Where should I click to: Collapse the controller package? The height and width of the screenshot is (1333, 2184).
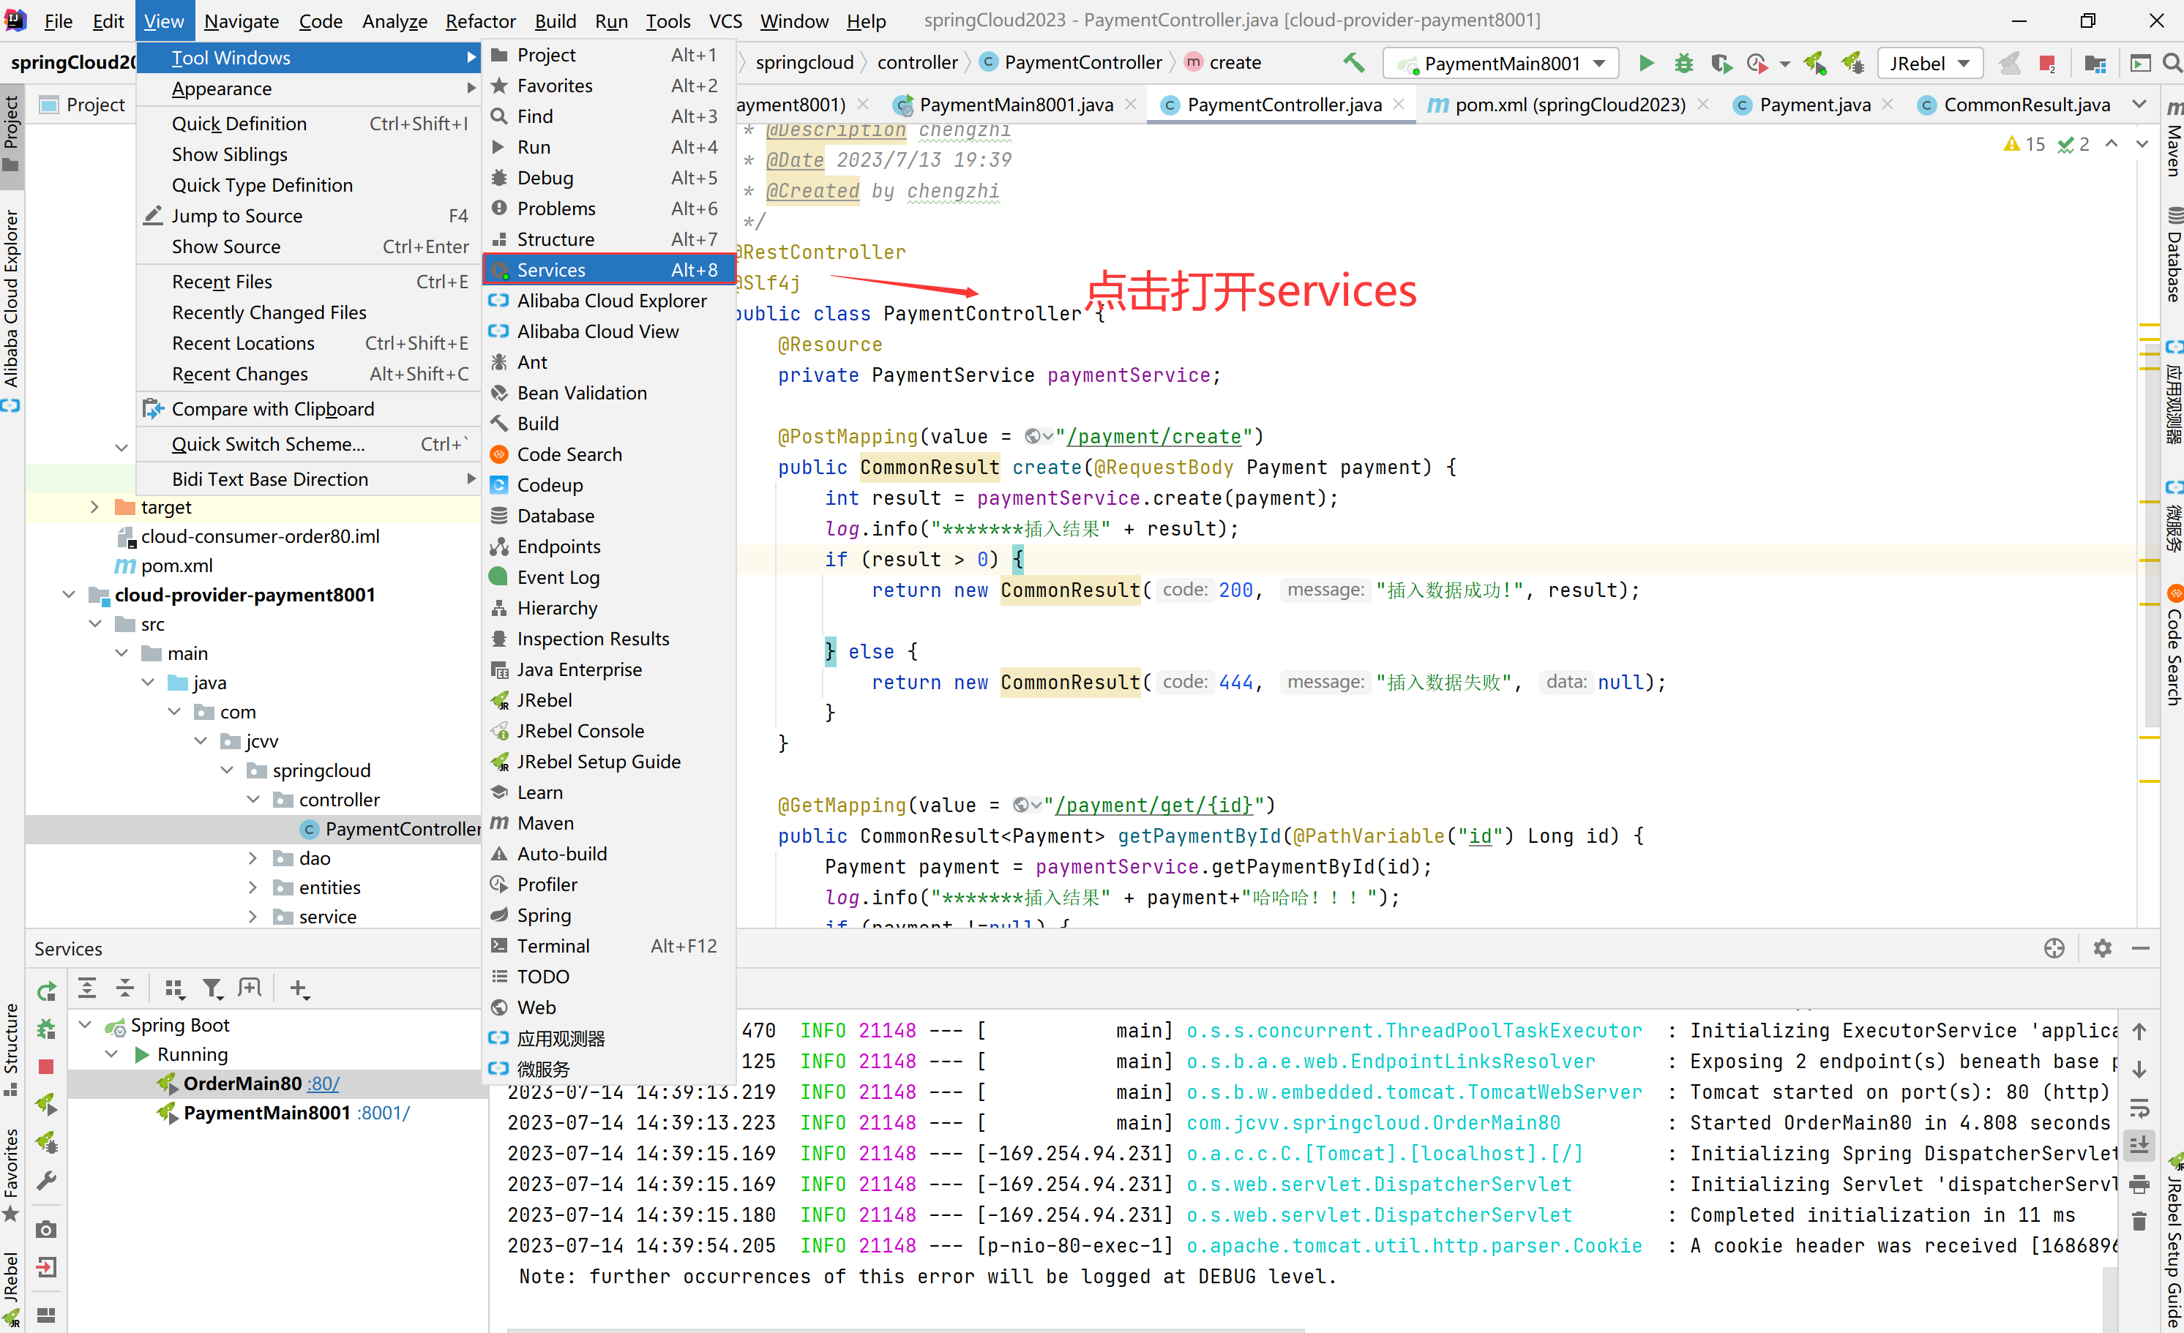[x=253, y=800]
